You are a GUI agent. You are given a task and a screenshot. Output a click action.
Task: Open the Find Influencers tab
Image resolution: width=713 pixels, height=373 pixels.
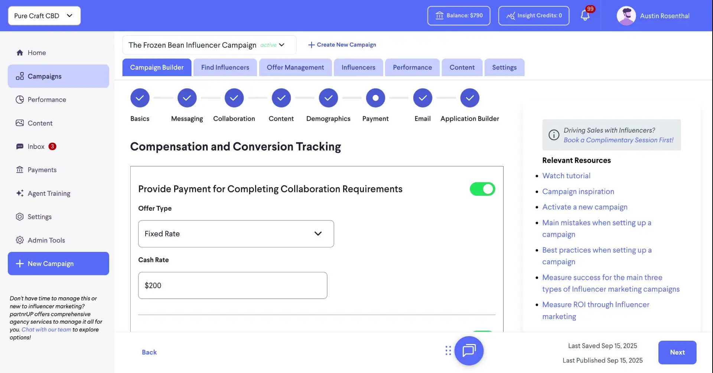pyautogui.click(x=225, y=67)
